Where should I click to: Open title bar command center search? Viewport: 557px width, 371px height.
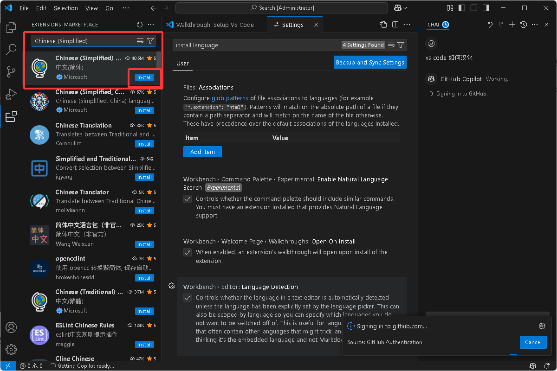(282, 8)
